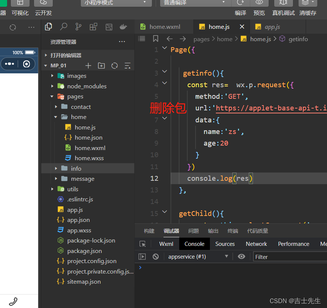
Task: Click the 云开发 cloud development button
Action: pyautogui.click(x=43, y=13)
